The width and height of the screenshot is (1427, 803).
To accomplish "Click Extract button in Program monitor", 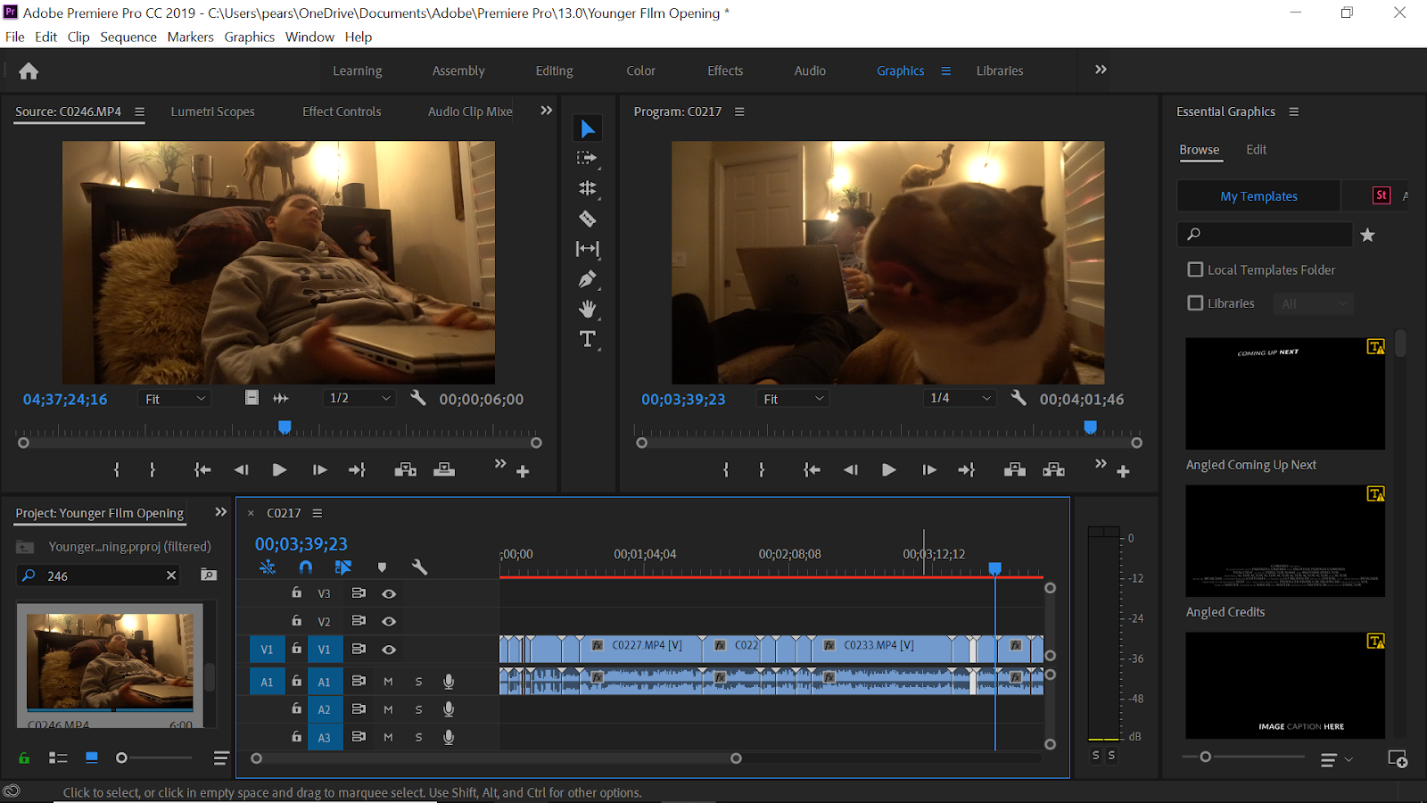I will pyautogui.click(x=1053, y=469).
